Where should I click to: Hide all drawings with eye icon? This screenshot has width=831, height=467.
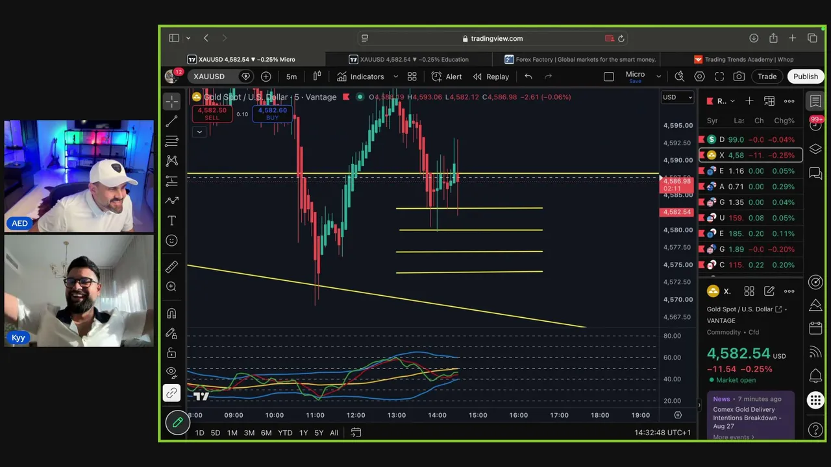click(171, 373)
